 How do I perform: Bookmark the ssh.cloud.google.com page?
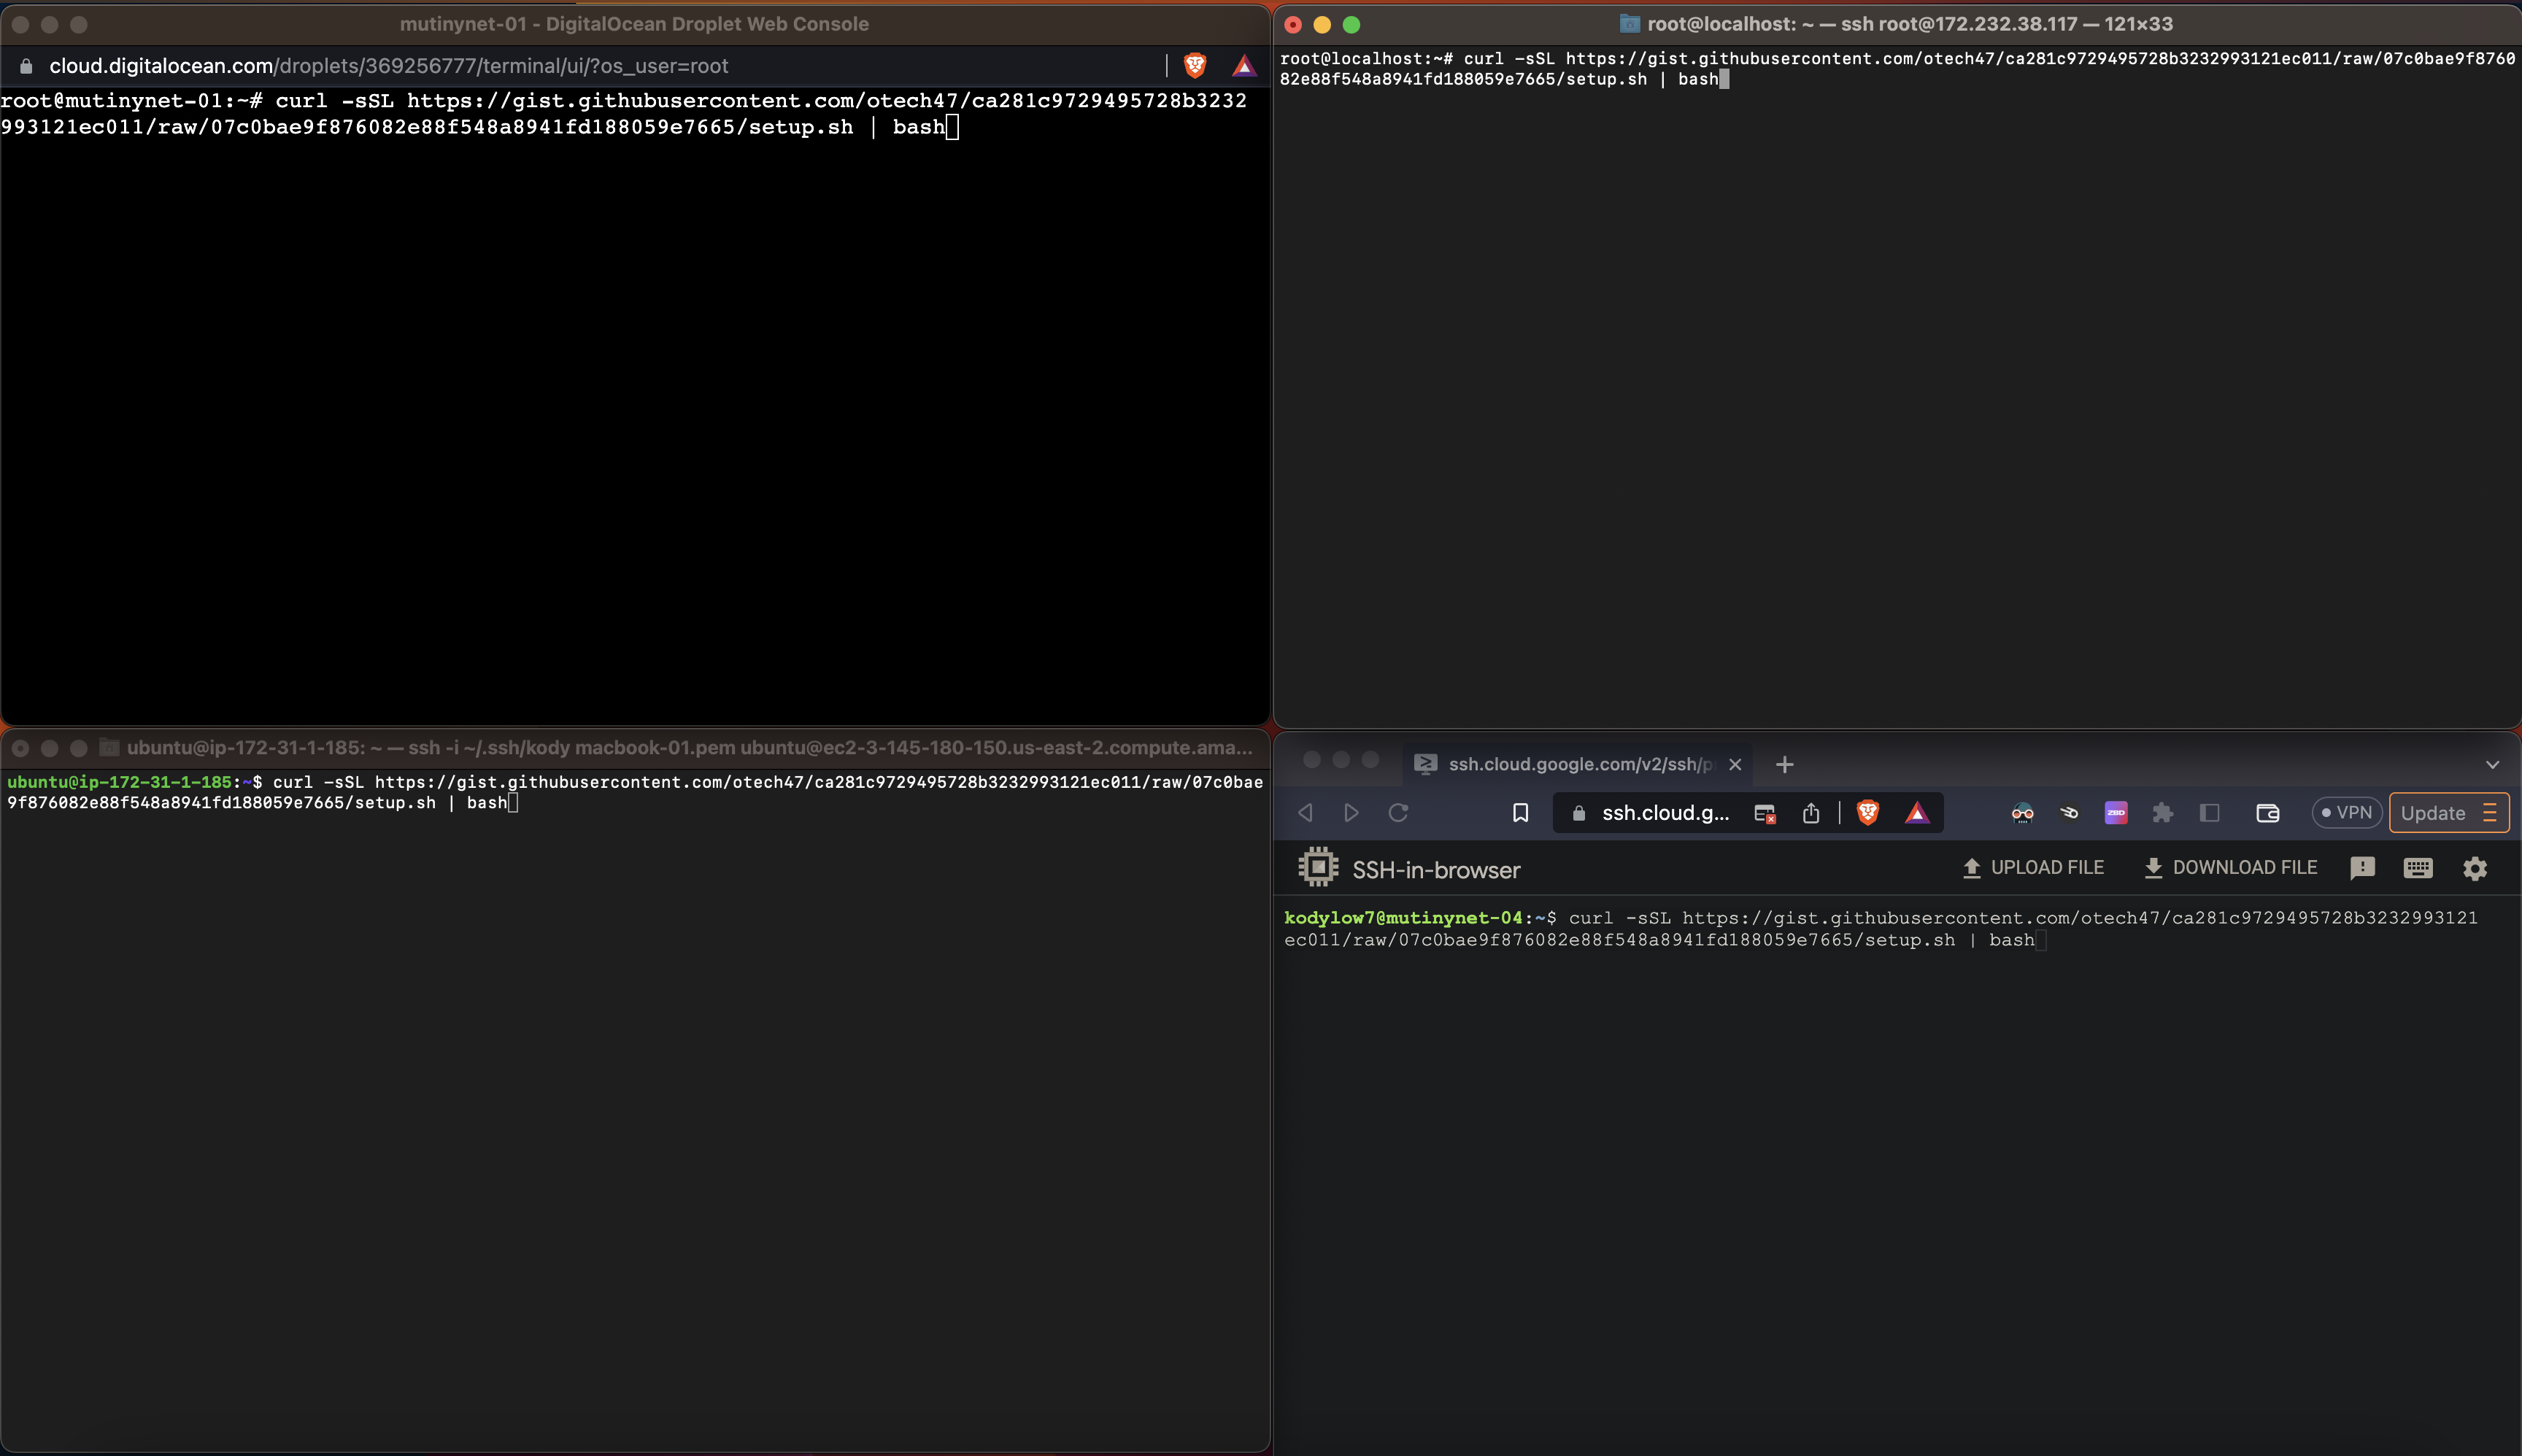pos(1521,813)
